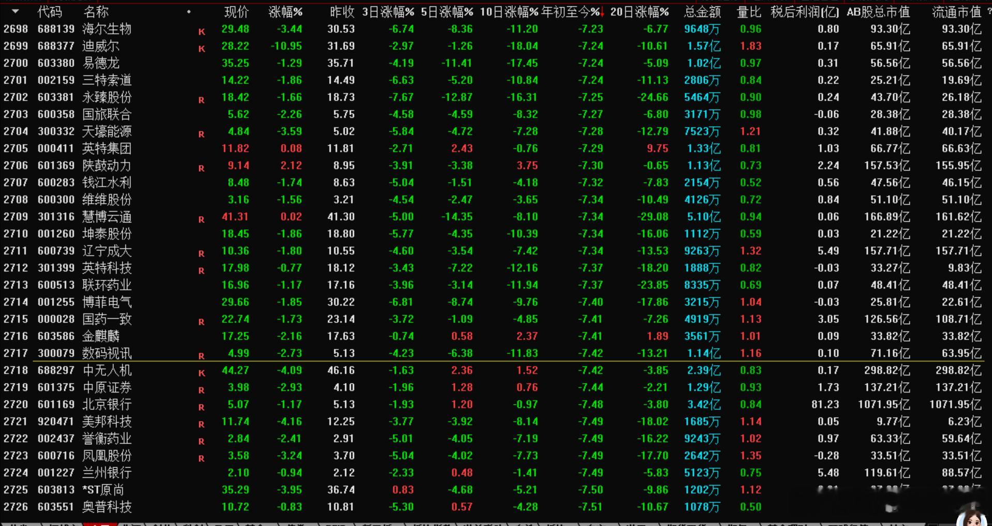
Task: Click stock code 301316
Action: [56, 217]
